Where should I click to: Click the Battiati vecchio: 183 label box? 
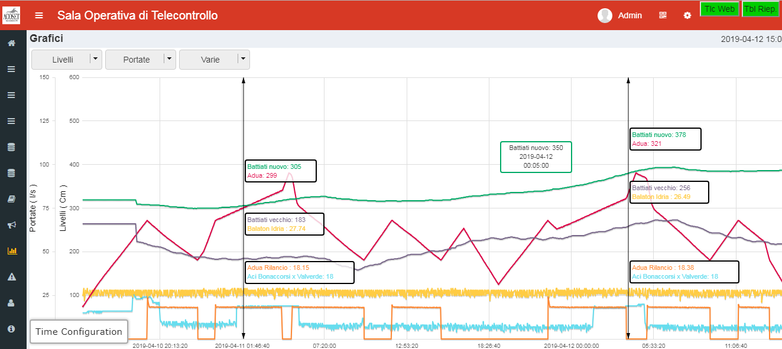tap(284, 224)
